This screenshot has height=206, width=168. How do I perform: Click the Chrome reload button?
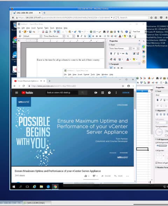pyautogui.click(x=24, y=86)
